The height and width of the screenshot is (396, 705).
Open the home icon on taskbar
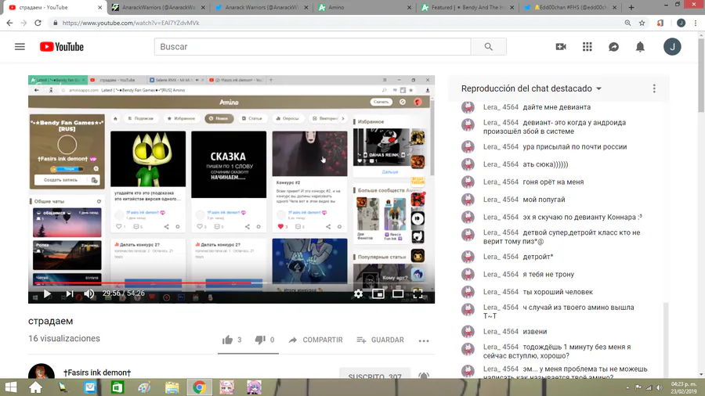tap(35, 387)
